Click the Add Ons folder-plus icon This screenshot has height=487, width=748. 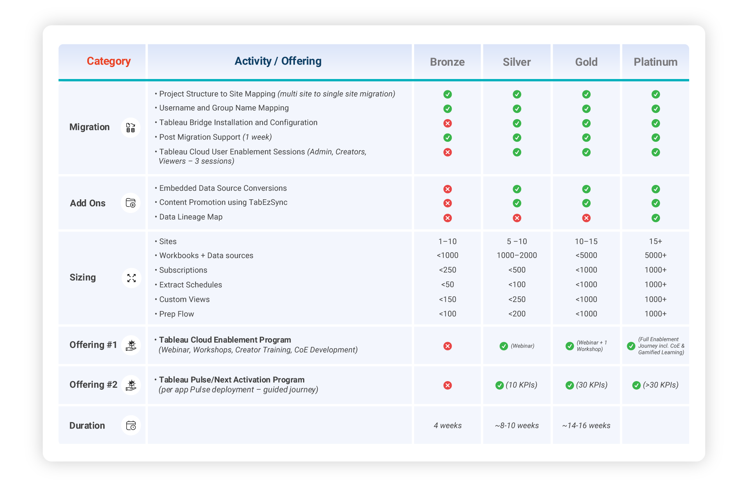click(x=131, y=203)
